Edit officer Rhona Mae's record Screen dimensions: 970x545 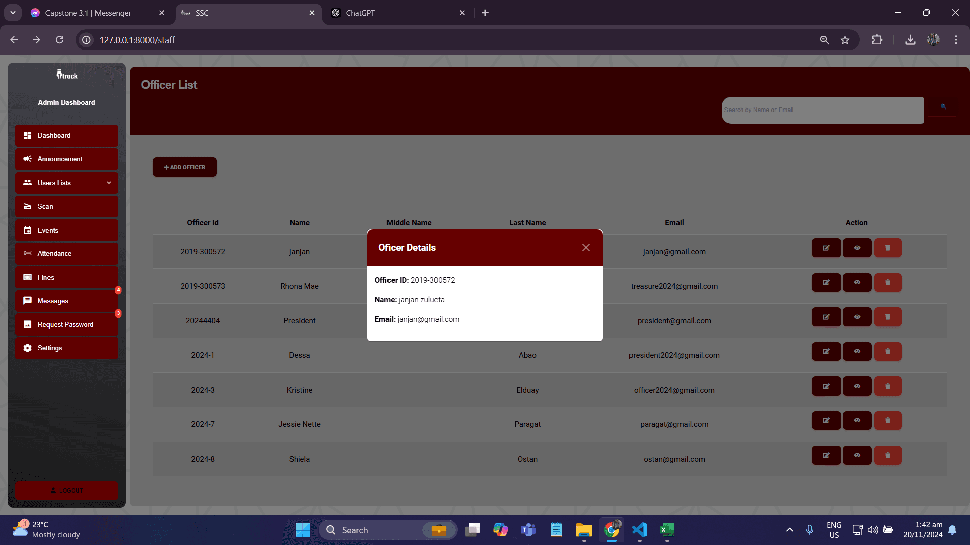(x=826, y=283)
